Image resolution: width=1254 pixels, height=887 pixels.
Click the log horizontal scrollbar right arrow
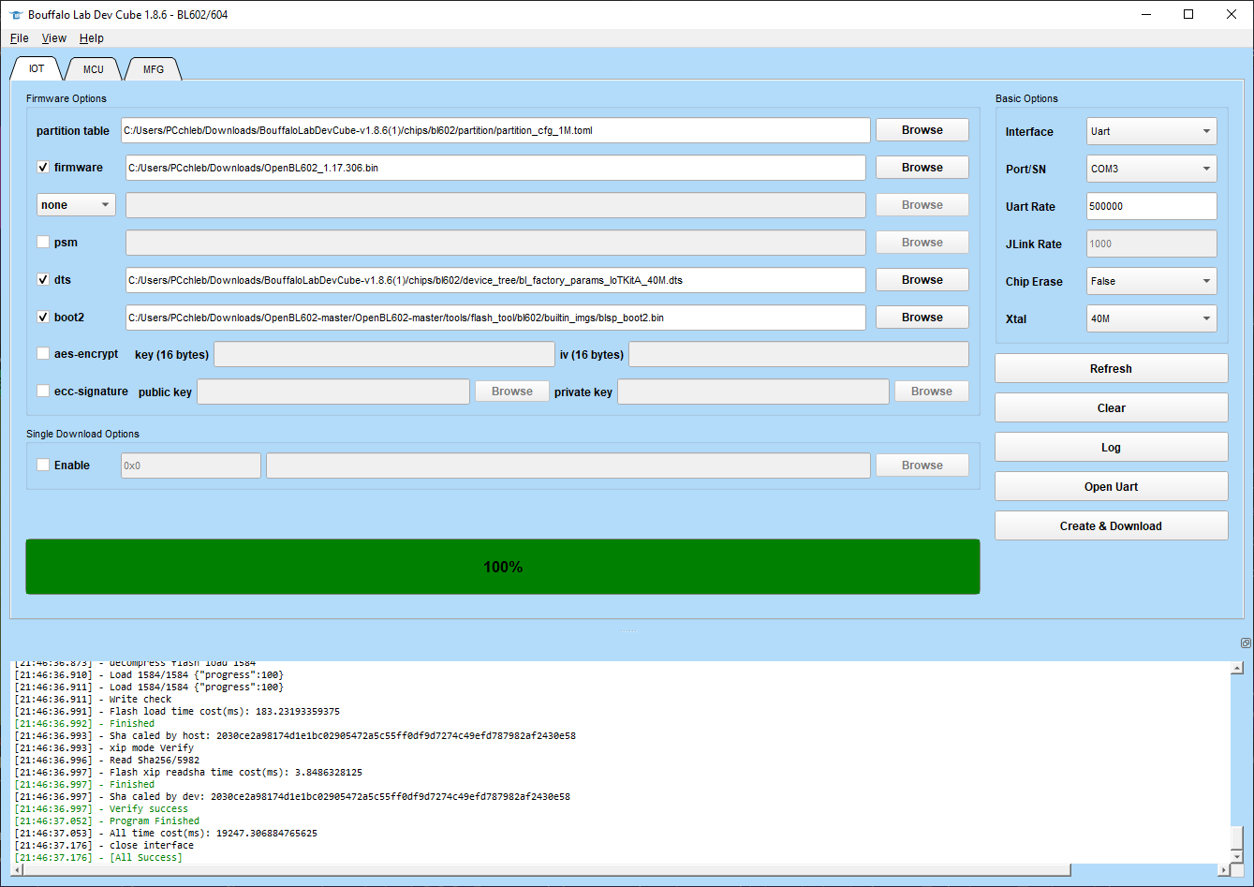(1223, 870)
